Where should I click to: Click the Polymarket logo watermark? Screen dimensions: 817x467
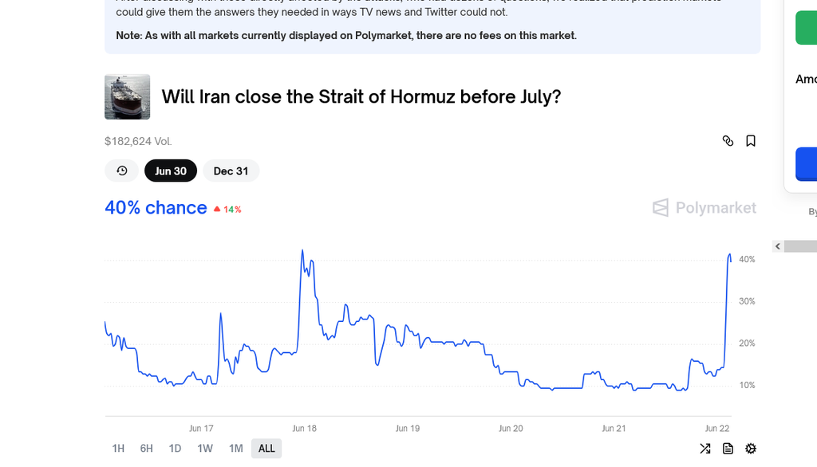704,208
